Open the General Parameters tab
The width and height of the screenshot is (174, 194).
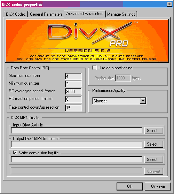tap(46, 14)
